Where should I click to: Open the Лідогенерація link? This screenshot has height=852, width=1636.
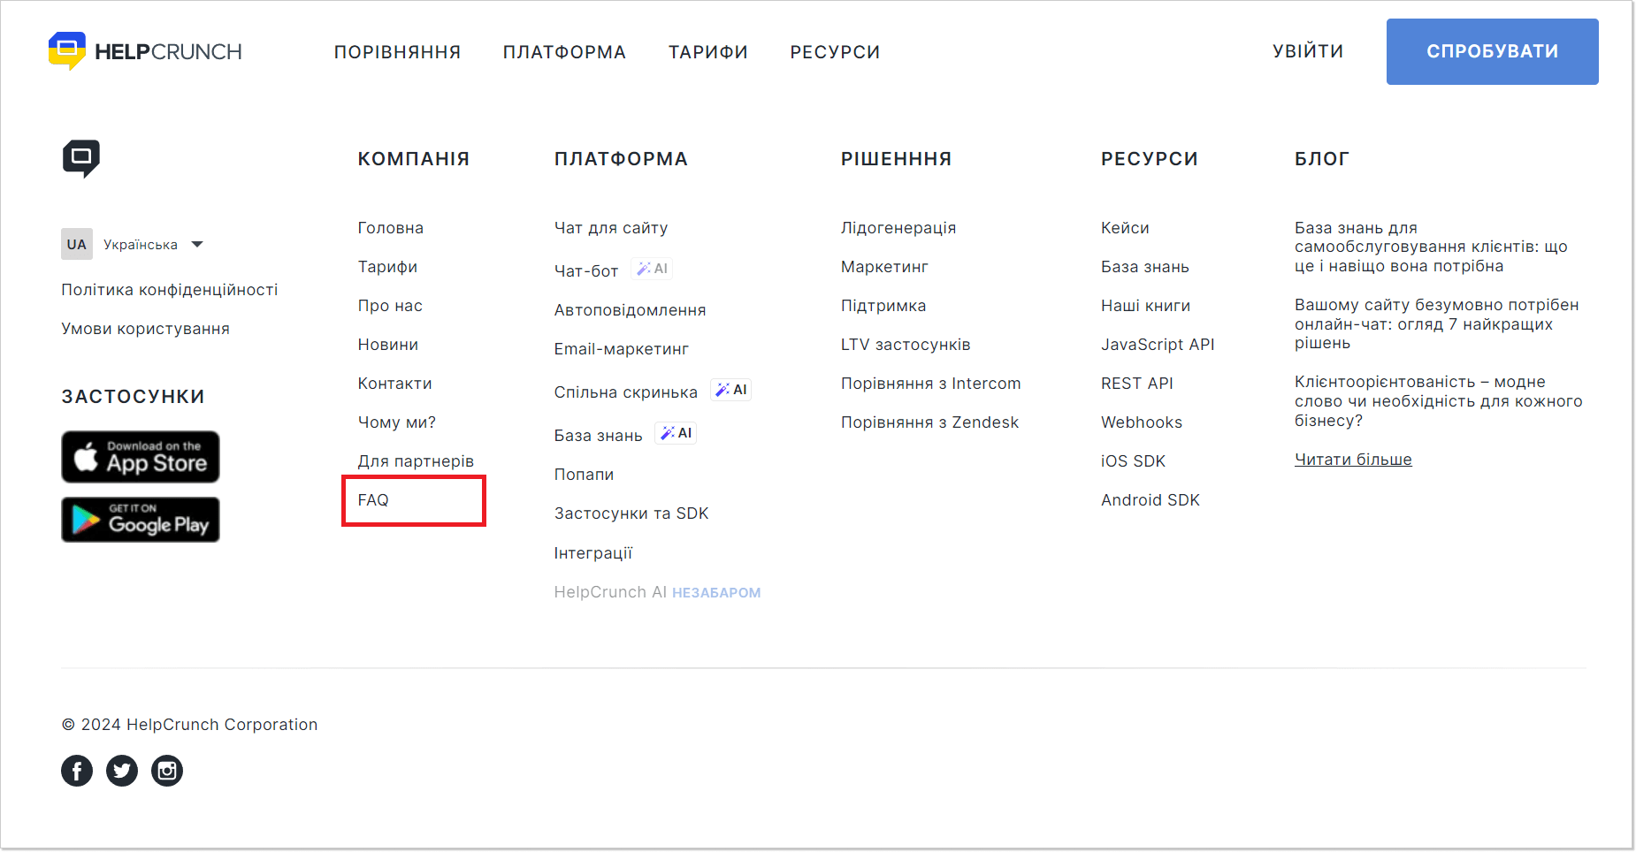898,228
